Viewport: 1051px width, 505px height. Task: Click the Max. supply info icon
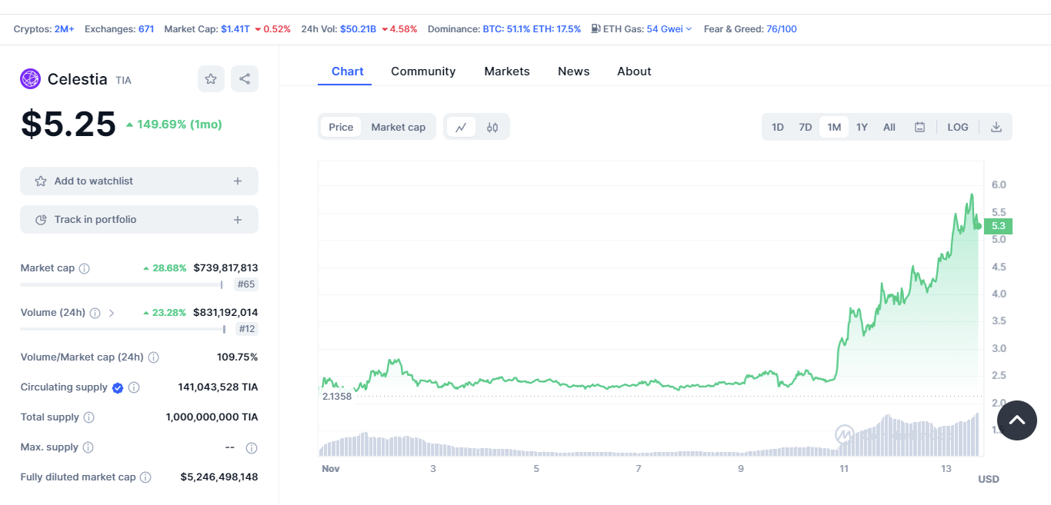[x=88, y=447]
